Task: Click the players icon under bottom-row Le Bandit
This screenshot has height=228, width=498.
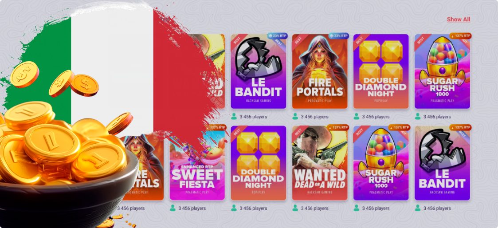Action: coord(418,208)
